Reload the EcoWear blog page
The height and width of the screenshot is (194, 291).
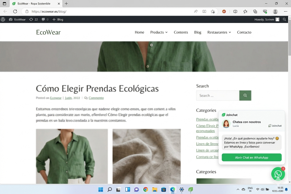15,12
